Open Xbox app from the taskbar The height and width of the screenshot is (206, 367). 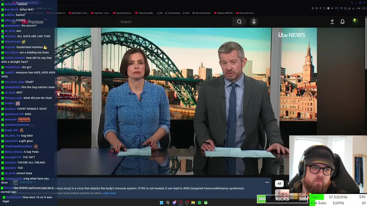point(206,203)
